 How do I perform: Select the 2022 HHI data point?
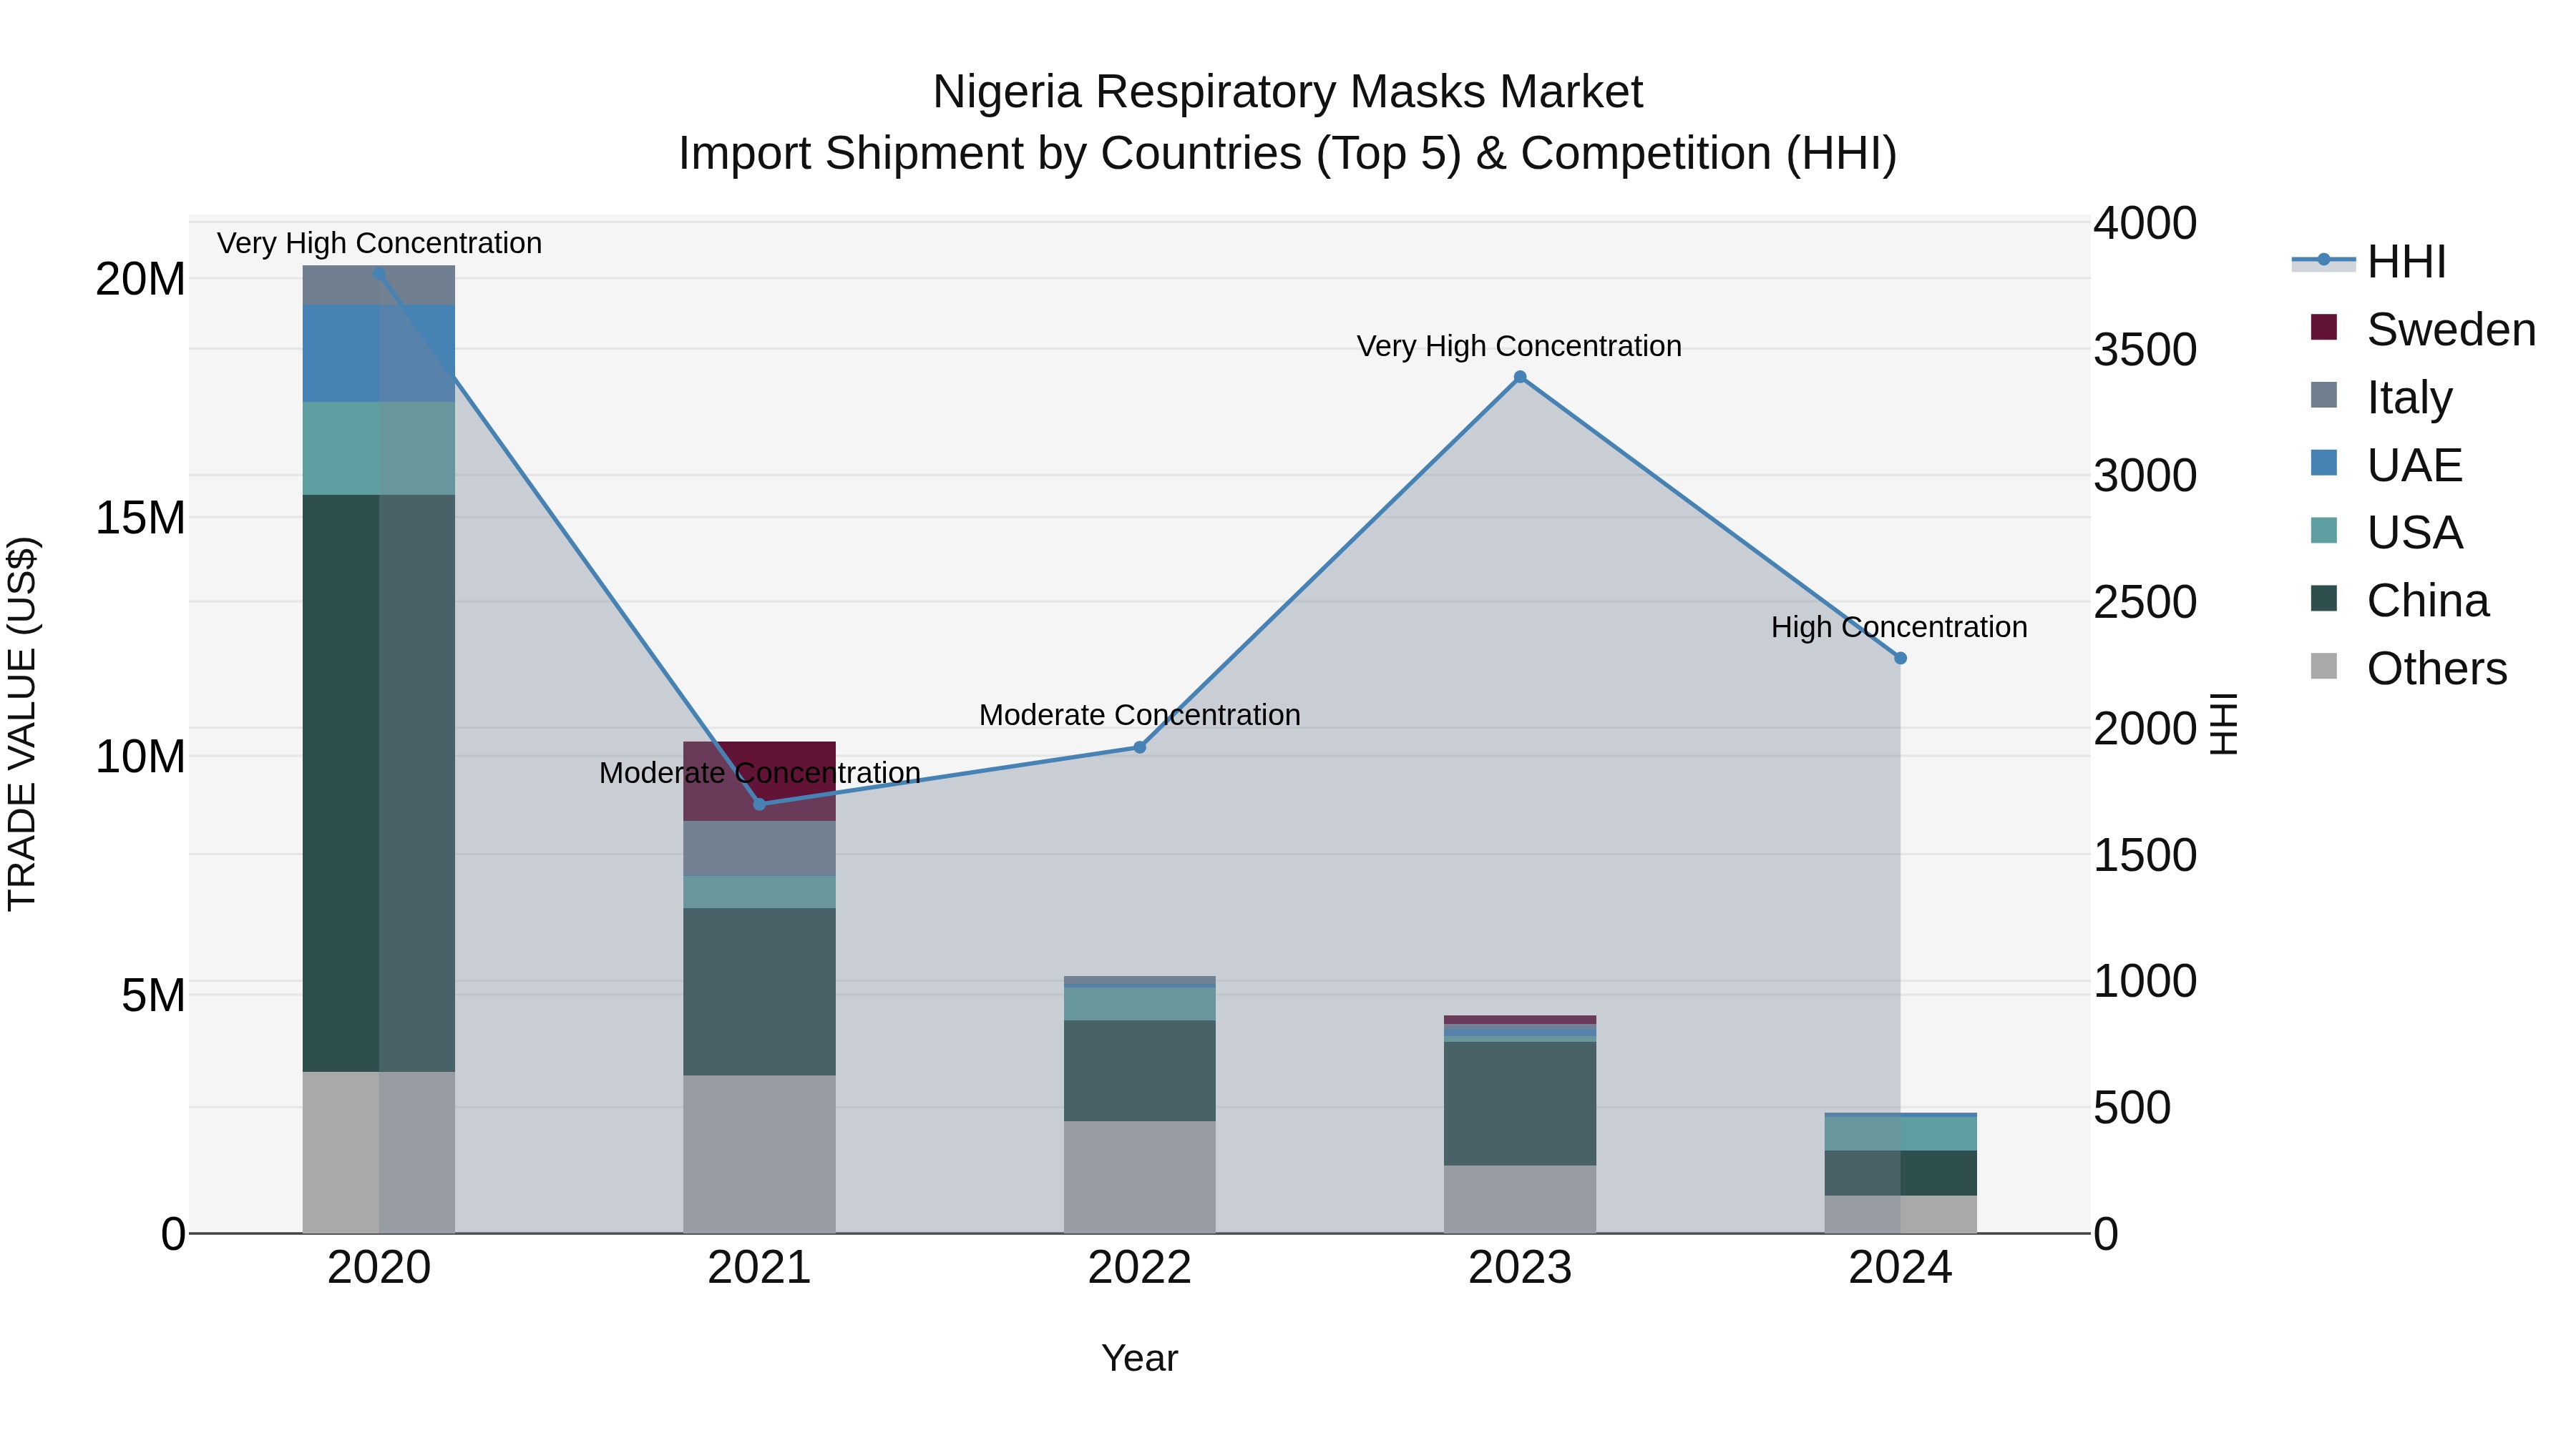tap(1140, 747)
